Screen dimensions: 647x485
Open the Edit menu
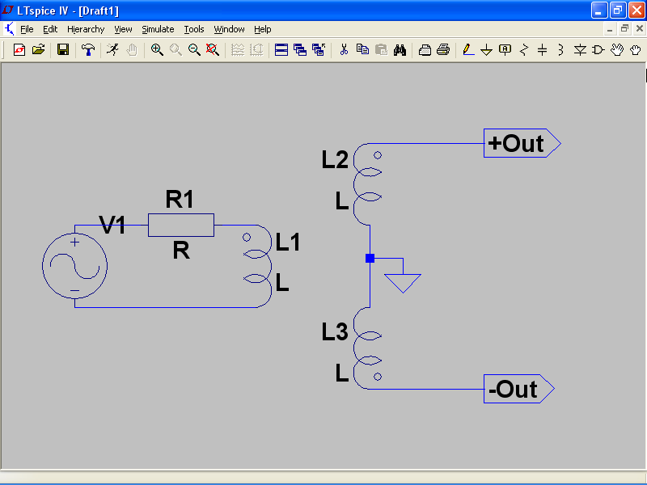(x=50, y=29)
